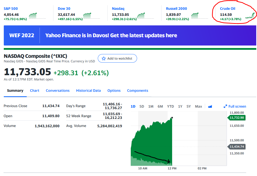Click the Avg. Volume value 5,284,002,419

pos(110,126)
